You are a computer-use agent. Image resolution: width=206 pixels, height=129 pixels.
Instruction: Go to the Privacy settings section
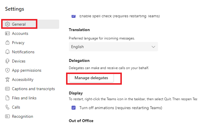pyautogui.click(x=18, y=43)
